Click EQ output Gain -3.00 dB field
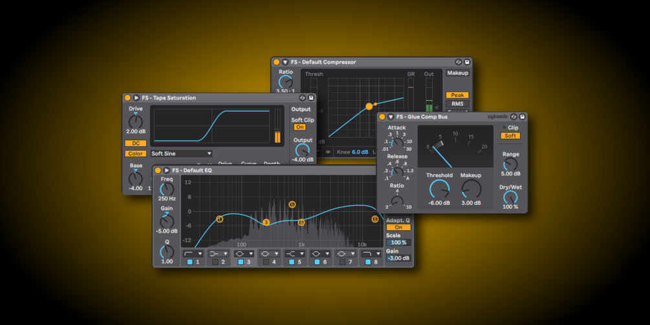This screenshot has width=650, height=325. (x=398, y=258)
